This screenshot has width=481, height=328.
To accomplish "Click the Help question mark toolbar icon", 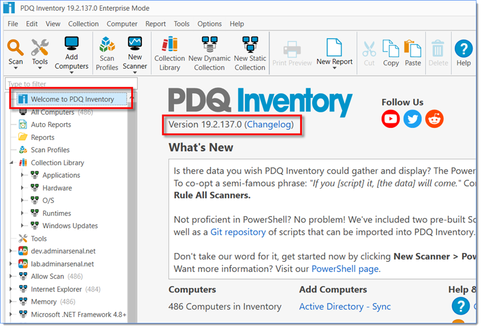I will [x=464, y=49].
